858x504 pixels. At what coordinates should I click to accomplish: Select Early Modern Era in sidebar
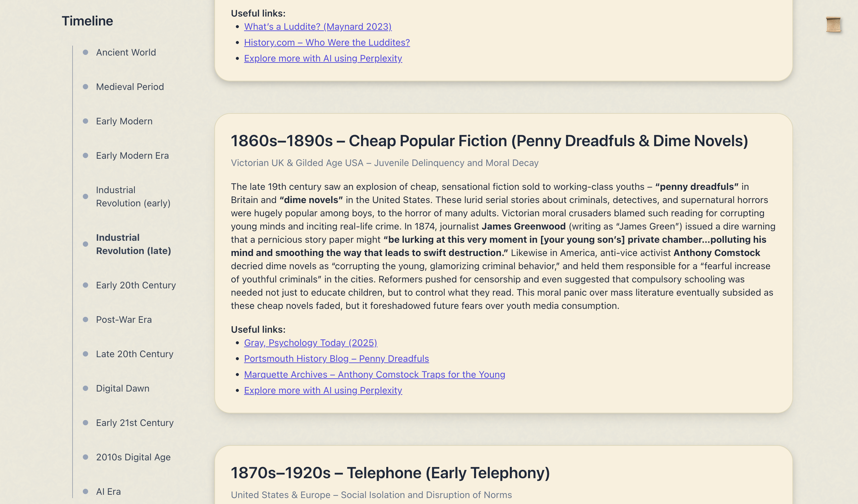click(132, 155)
